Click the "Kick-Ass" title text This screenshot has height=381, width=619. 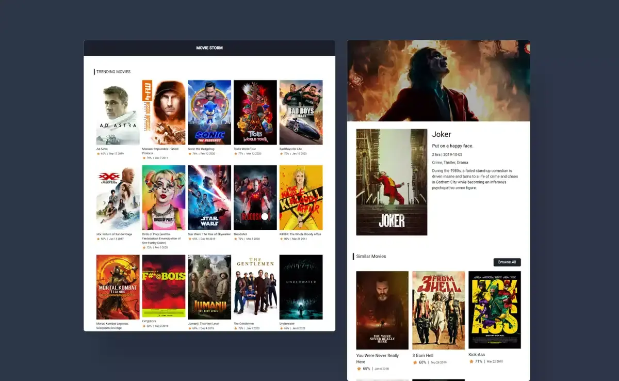coord(477,355)
